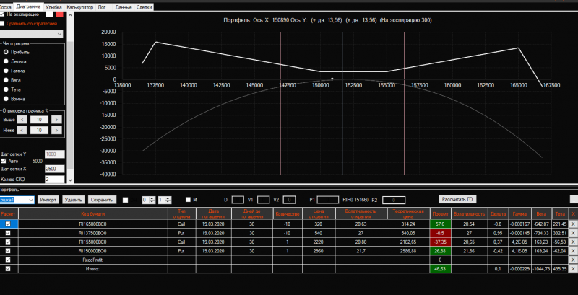Image resolution: width=578 pixels, height=295 pixels.
Task: Click the Профит column header
Action: coord(441,214)
